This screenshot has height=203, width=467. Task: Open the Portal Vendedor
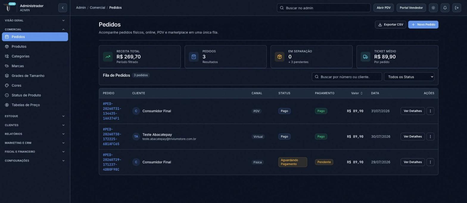pos(411,8)
